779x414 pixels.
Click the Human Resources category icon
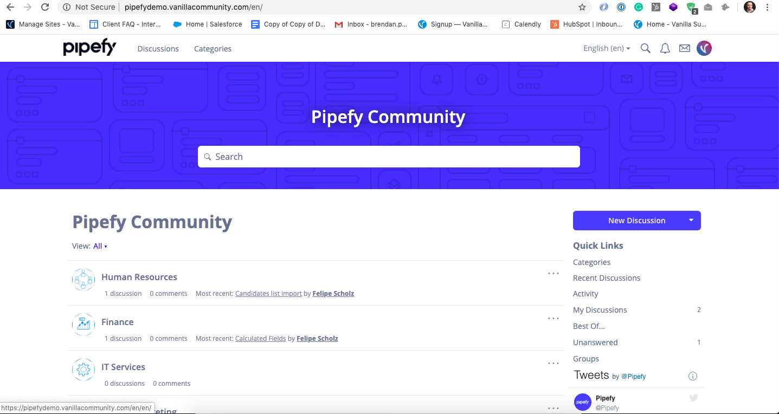[83, 280]
